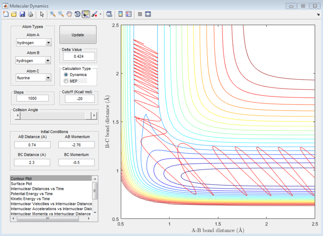Save the figure using the floppy disk icon
This screenshot has width=323, height=236.
tap(22, 14)
